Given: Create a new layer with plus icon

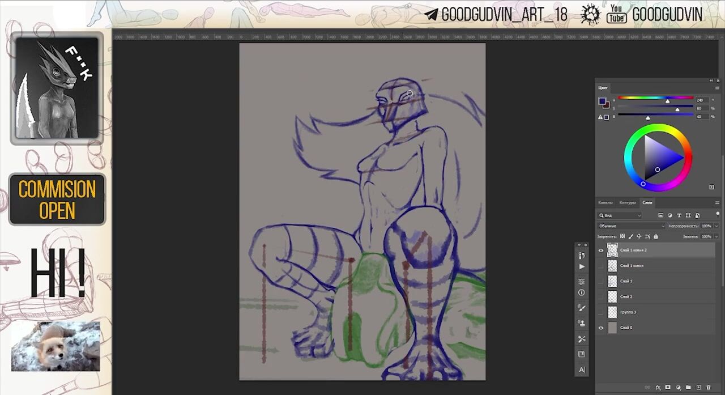Looking at the screenshot, I should pyautogui.click(x=698, y=388).
